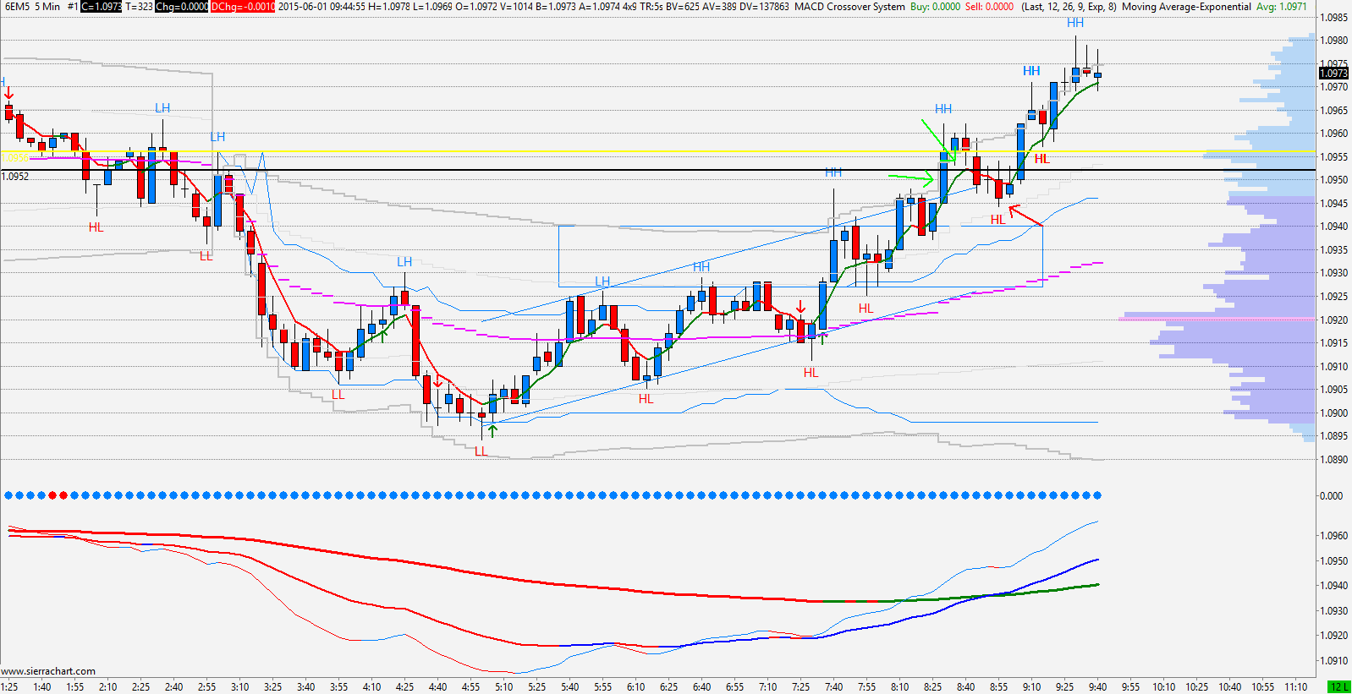This screenshot has height=694, width=1352.
Task: Click the highlighted 1.0973 current price marker on scale
Action: click(x=1334, y=74)
